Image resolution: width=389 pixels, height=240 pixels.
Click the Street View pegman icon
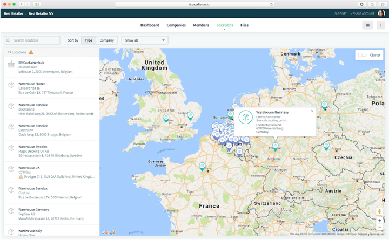(379, 211)
